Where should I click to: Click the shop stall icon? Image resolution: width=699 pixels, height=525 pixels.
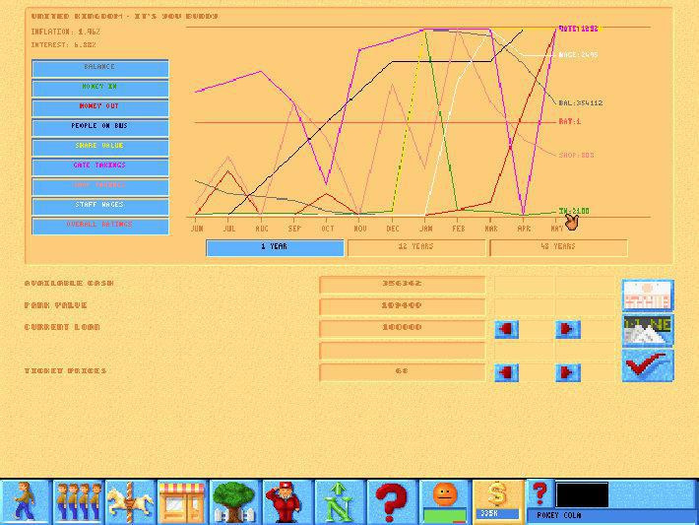[x=181, y=501]
